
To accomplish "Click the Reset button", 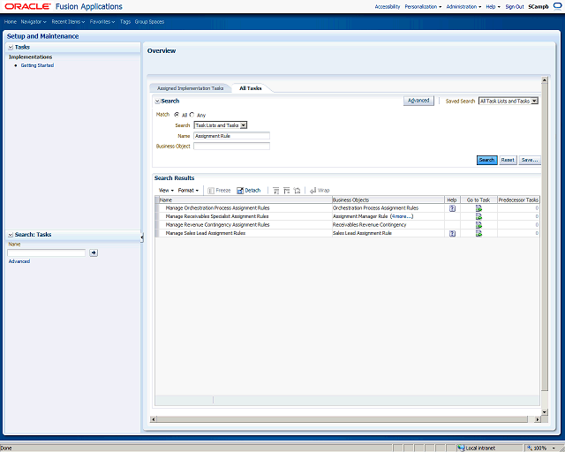I will [508, 160].
